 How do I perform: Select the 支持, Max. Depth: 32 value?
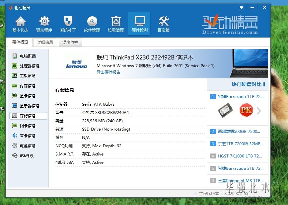pos(102,146)
